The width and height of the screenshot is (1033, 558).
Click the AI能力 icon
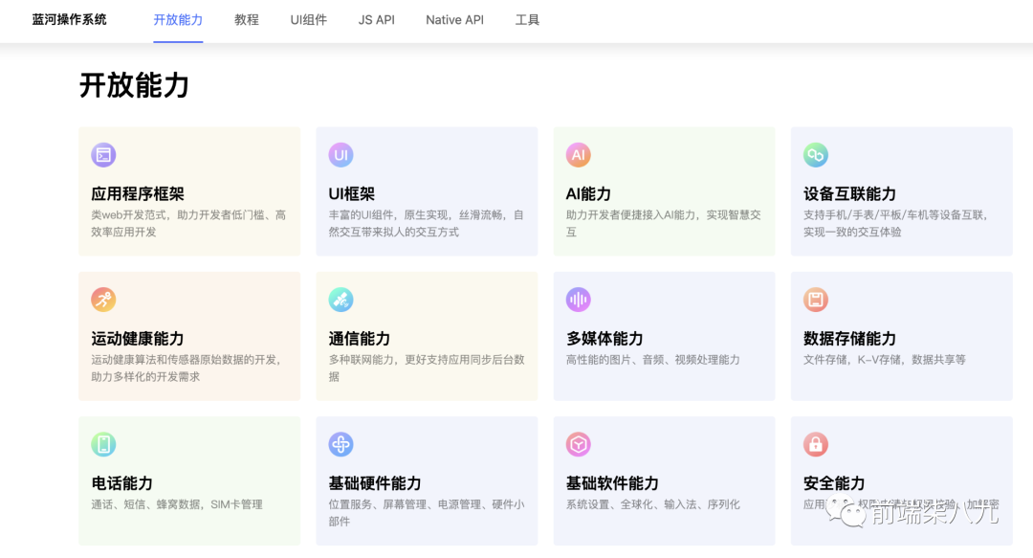[578, 154]
